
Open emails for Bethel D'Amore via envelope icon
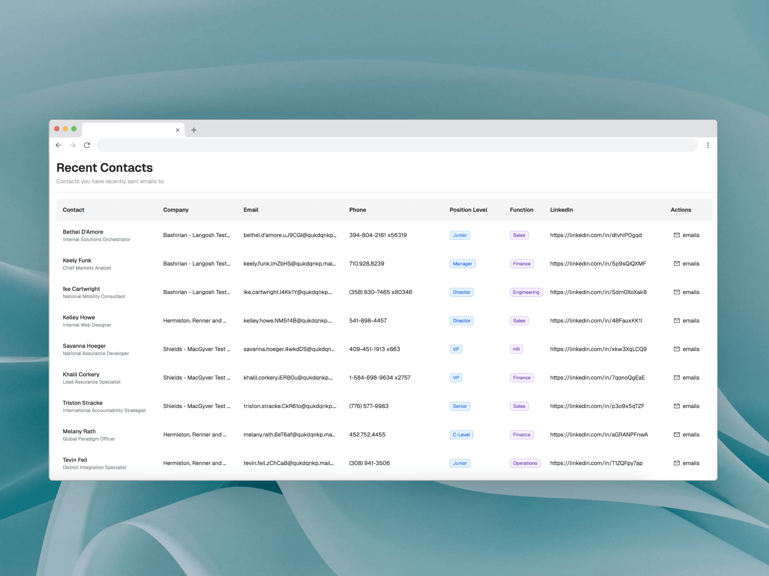[x=676, y=235]
